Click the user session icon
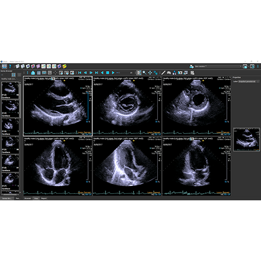Viewport: 261px width, 261px height. pyautogui.click(x=191, y=67)
